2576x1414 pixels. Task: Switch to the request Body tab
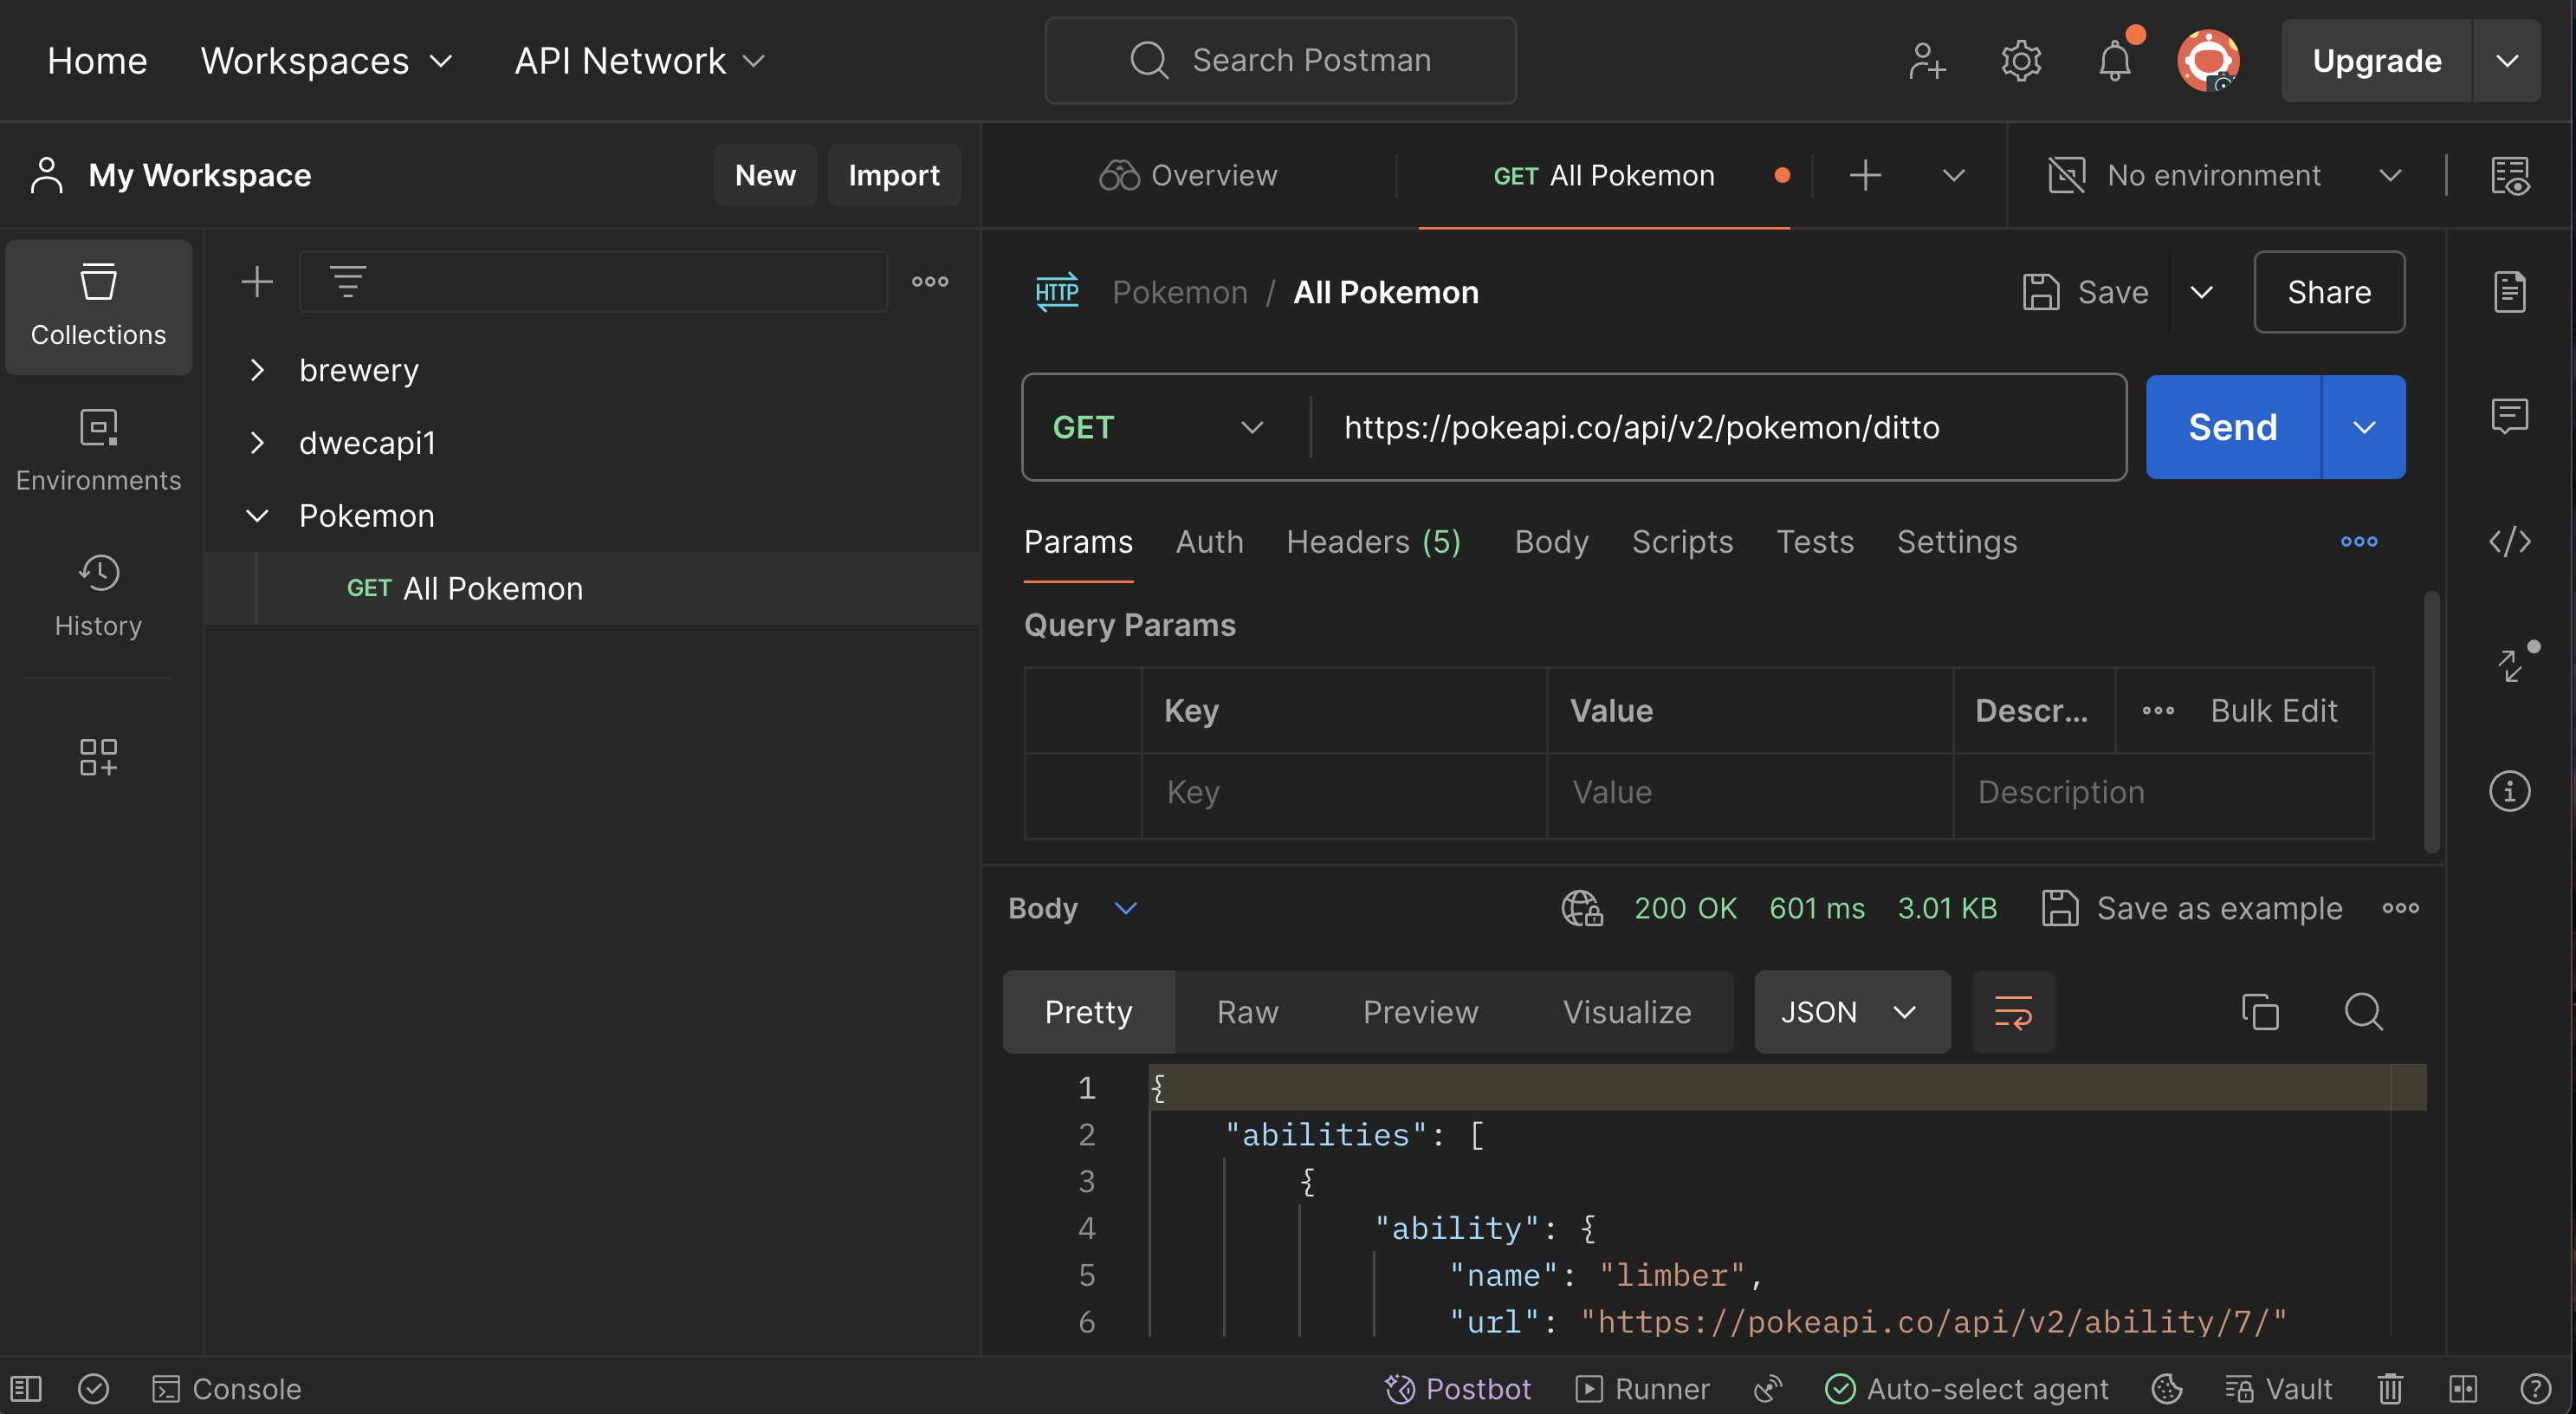[1551, 541]
